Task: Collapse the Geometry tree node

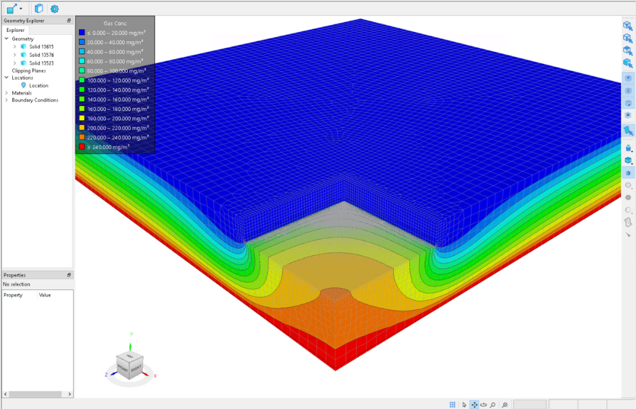Action: [x=6, y=39]
